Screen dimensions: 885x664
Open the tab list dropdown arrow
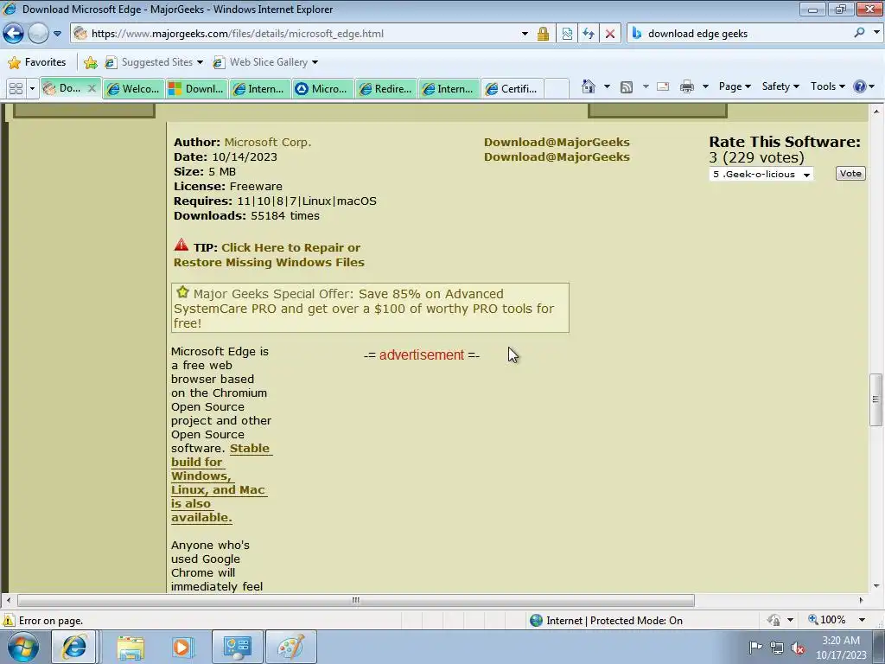32,89
